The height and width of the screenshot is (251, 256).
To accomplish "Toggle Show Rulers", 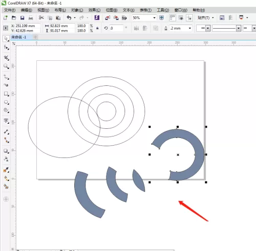I will click(x=173, y=18).
